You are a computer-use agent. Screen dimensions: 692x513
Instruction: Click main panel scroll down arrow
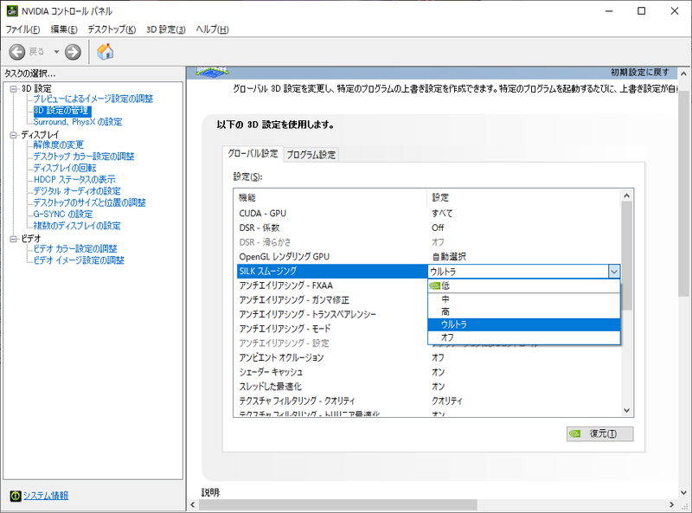[683, 493]
